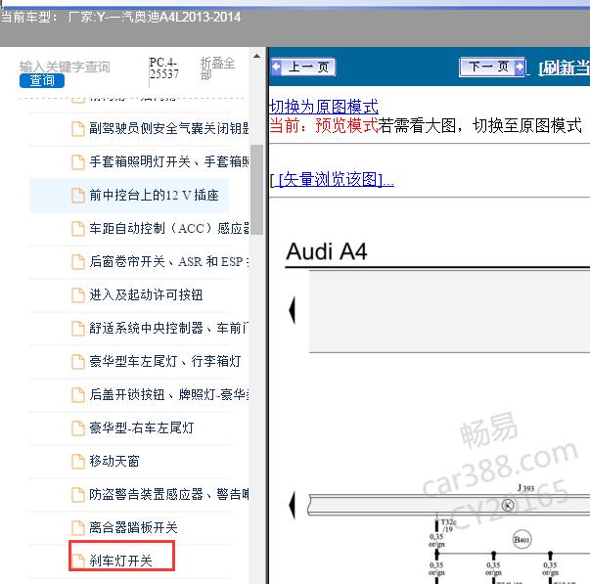Open 前中控台上的12 V插座 entry
This screenshot has width=590, height=584.
(x=154, y=196)
